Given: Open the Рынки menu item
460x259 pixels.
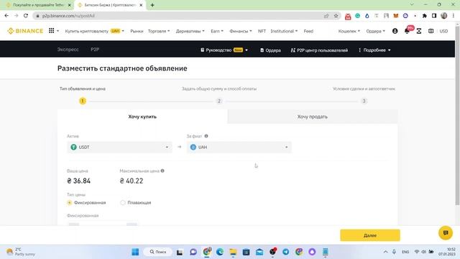Looking at the screenshot, I should tap(137, 31).
